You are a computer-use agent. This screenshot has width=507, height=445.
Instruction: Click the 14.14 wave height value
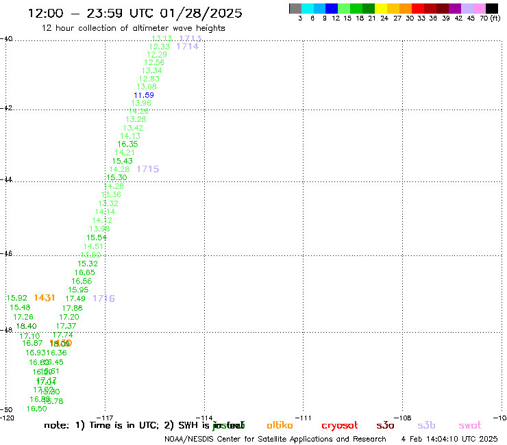105,212
